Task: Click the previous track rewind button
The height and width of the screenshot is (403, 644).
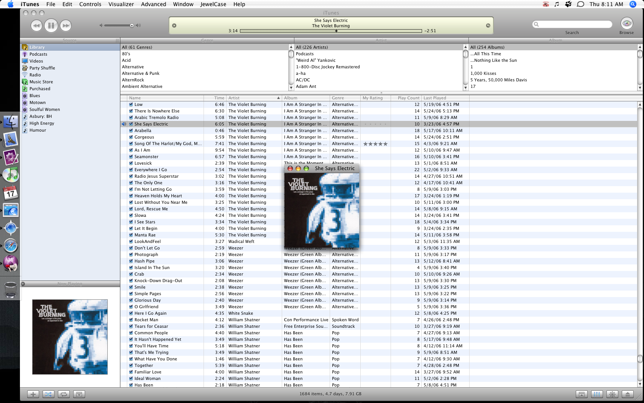Action: [x=36, y=26]
